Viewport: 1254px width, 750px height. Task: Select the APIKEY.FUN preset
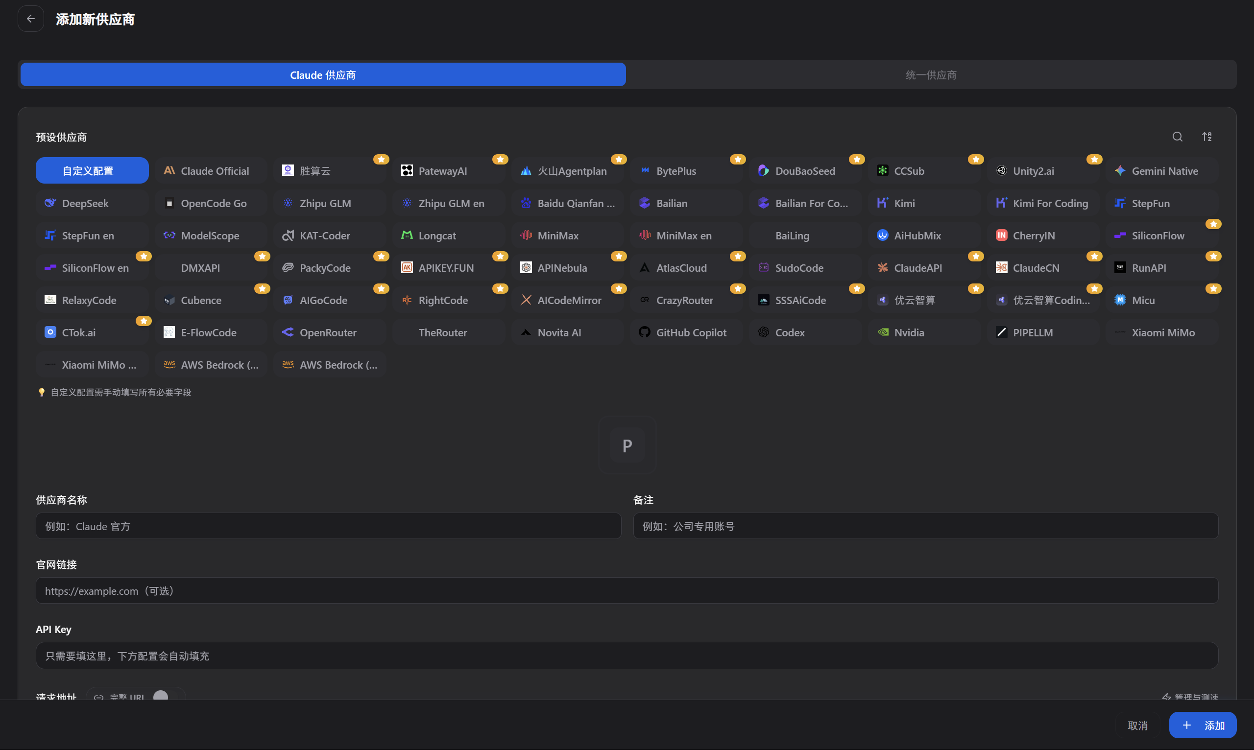pyautogui.click(x=449, y=268)
